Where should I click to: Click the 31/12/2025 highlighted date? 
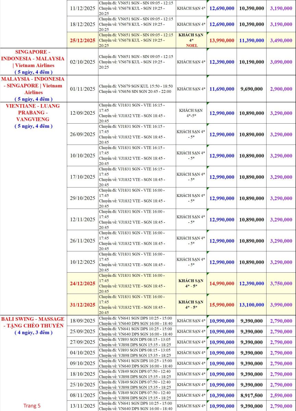83,305
